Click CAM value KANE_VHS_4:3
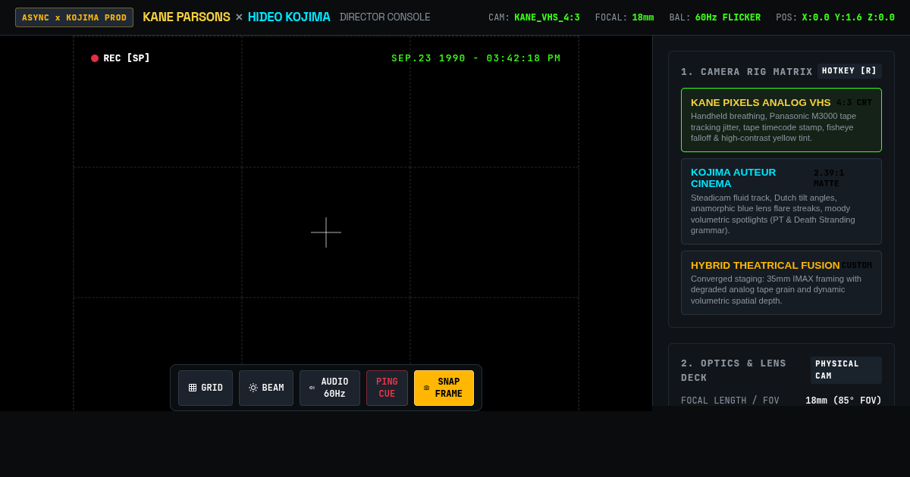910x477 pixels. click(x=547, y=17)
